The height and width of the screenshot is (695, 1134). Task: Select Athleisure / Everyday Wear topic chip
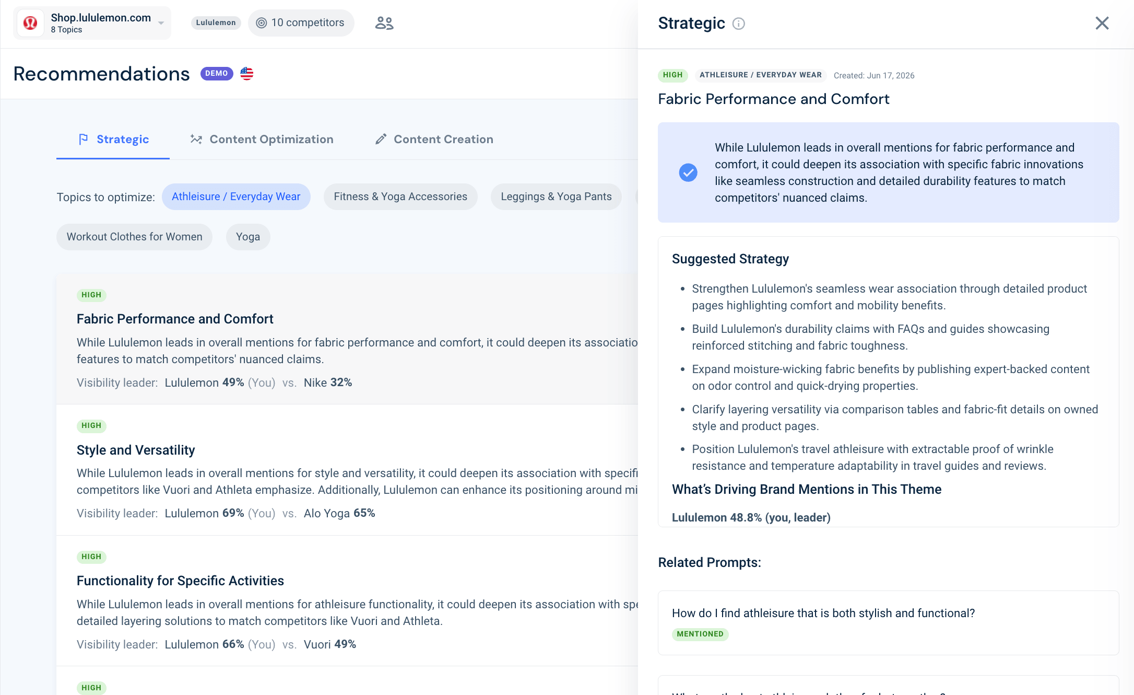(x=236, y=197)
